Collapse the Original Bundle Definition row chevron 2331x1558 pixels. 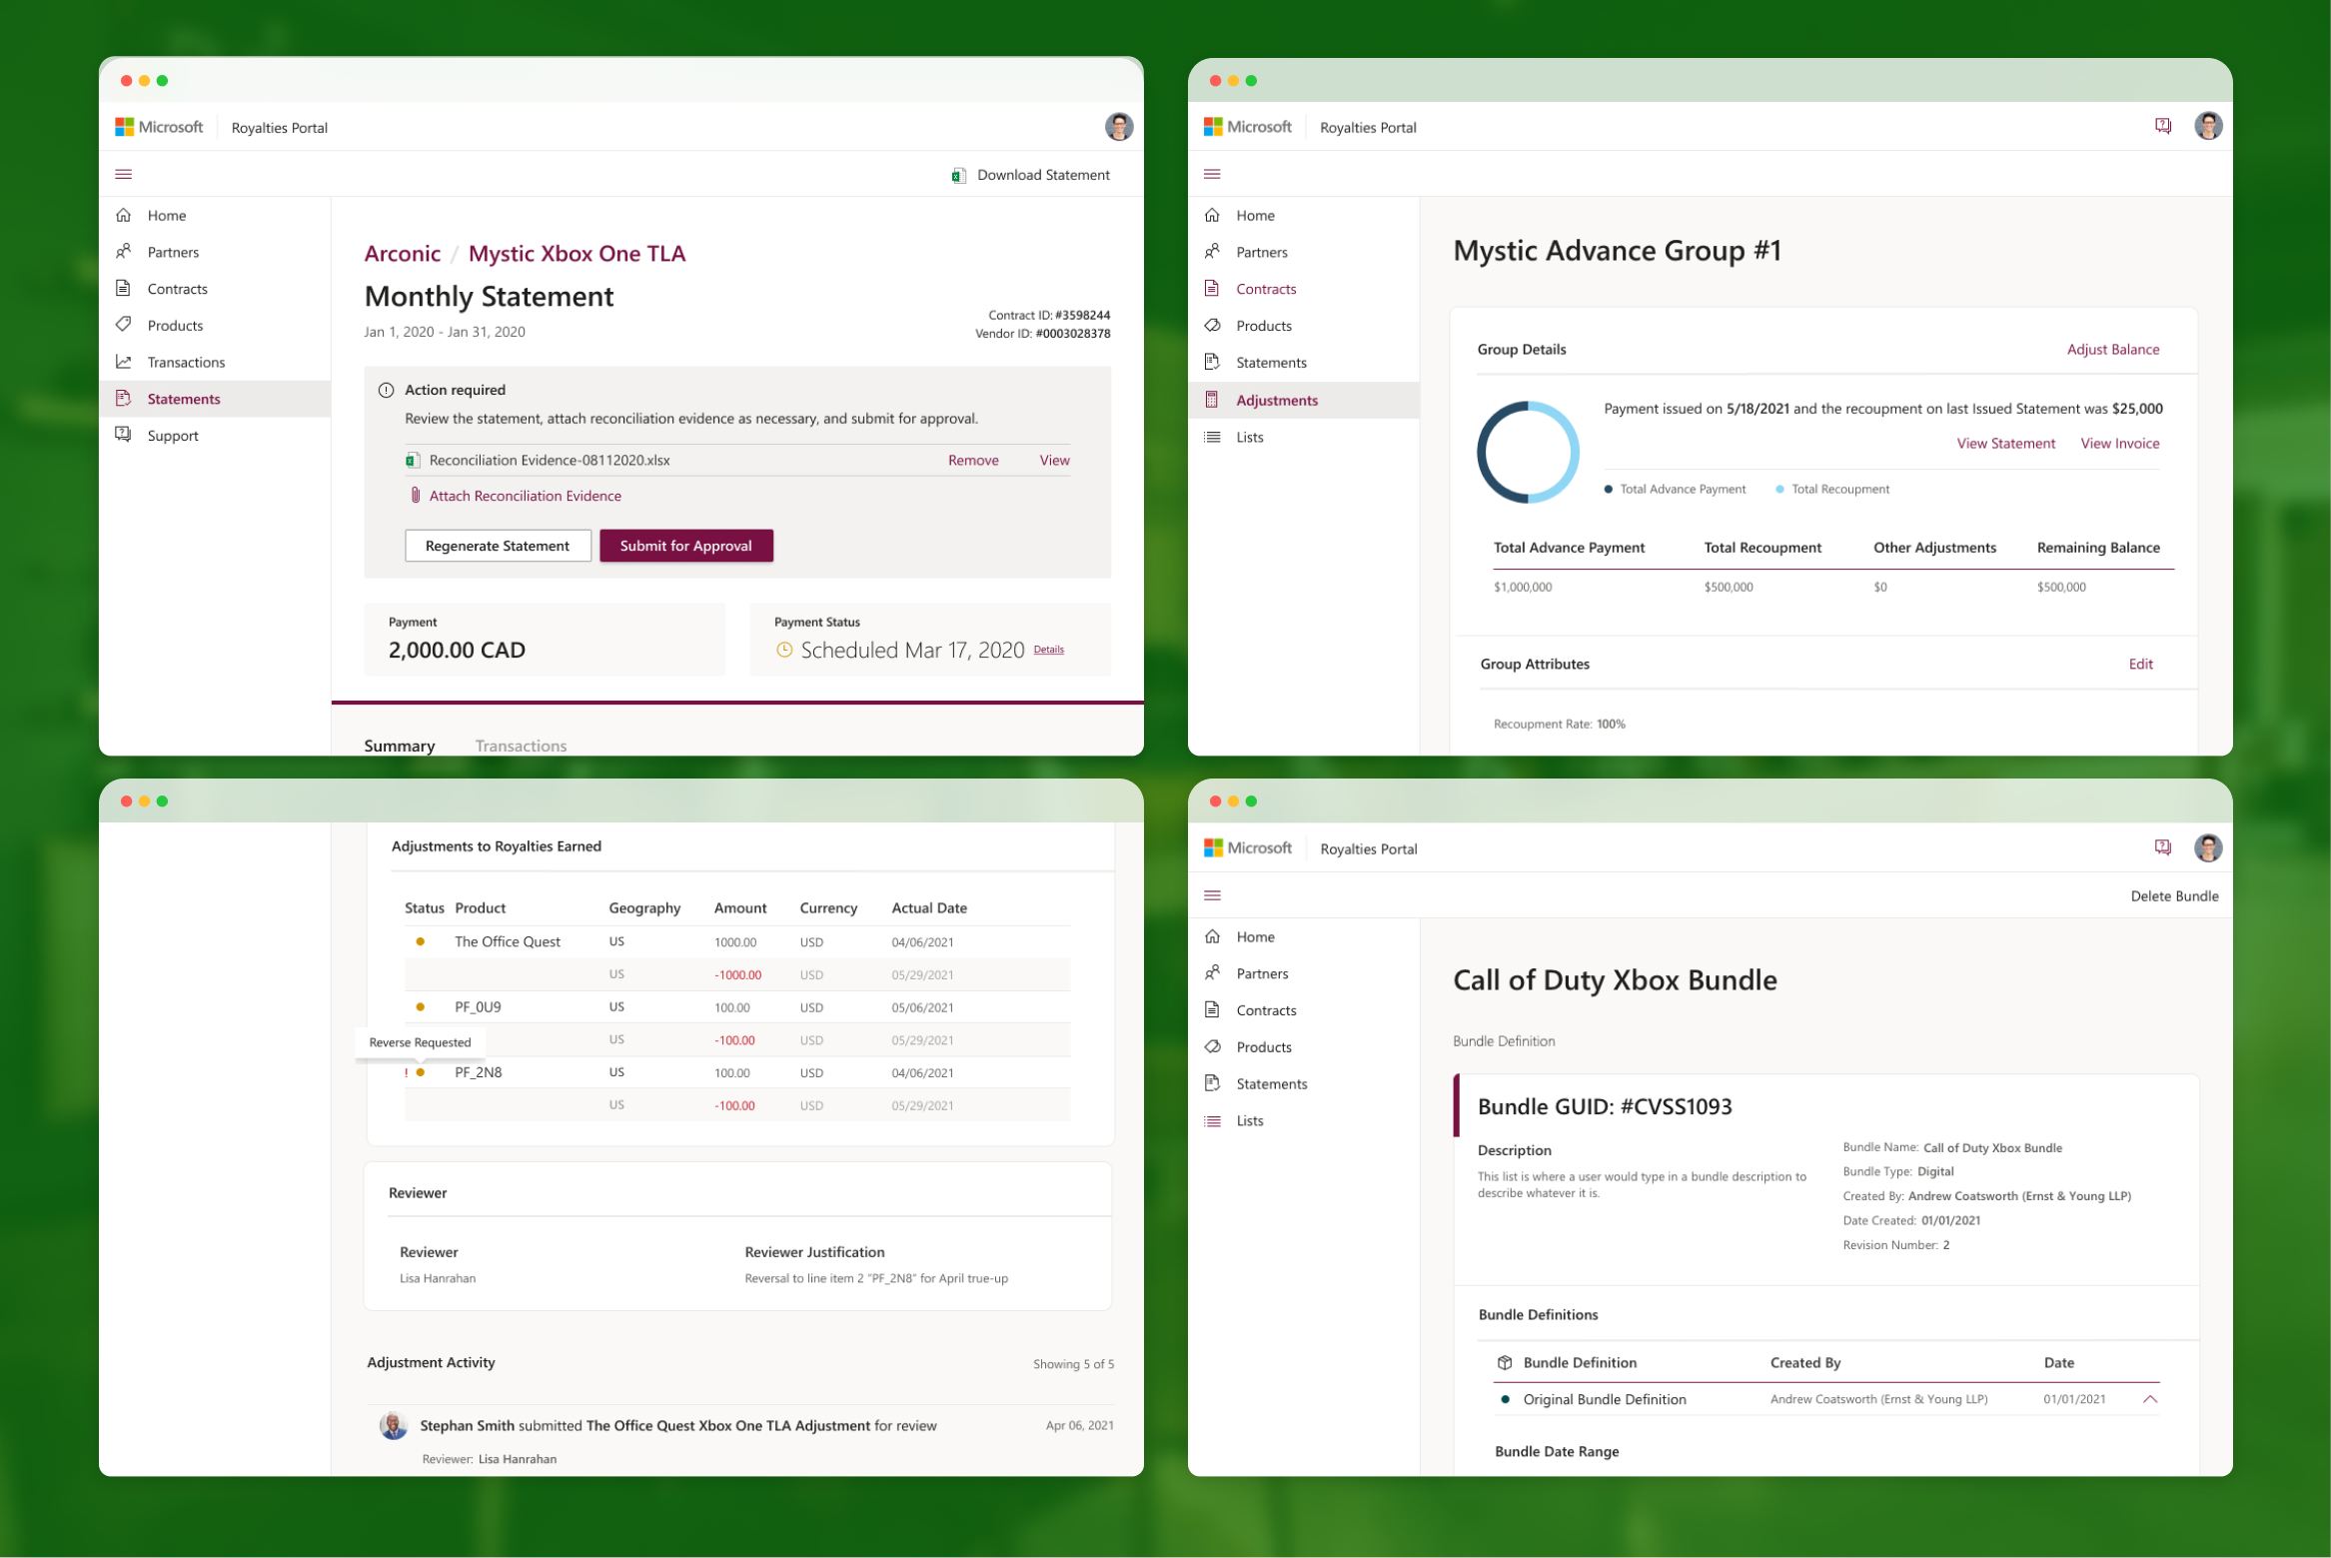tap(2150, 1399)
